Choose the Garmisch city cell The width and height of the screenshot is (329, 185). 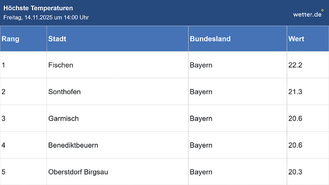click(63, 118)
